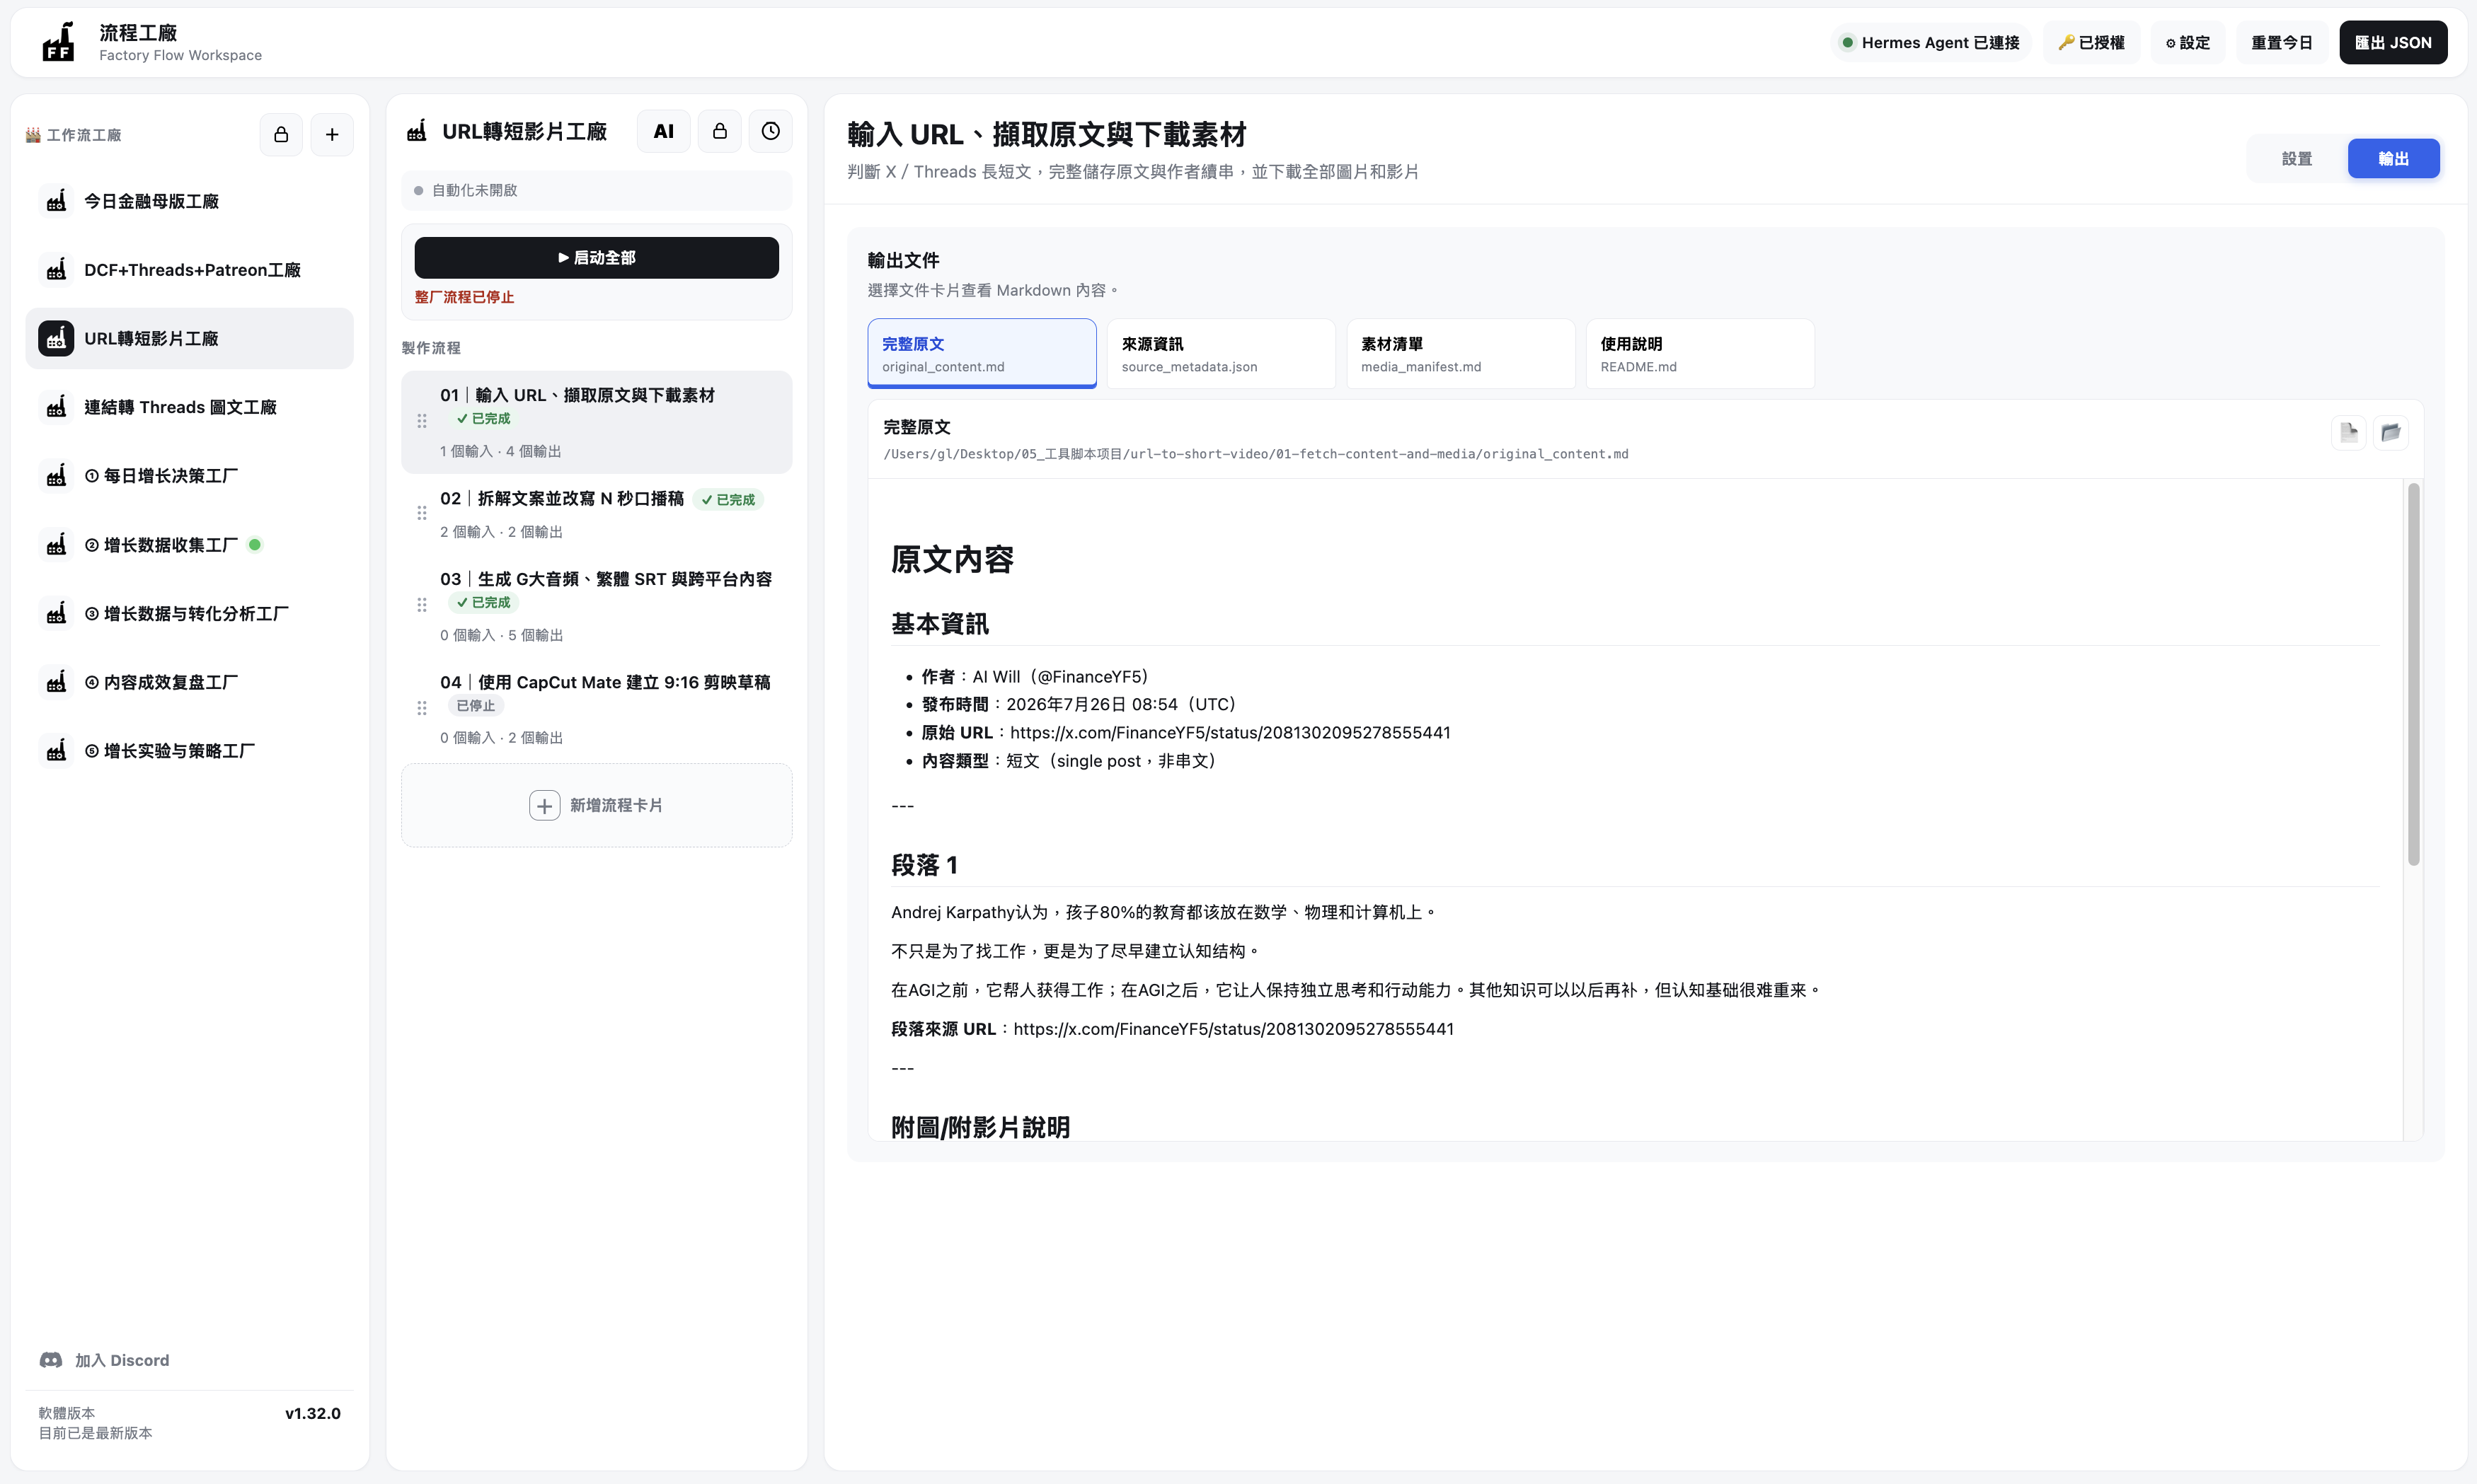2477x1484 pixels.
Task: Open step 03 生成 G大音頻、繁體 SRT
Action: (x=596, y=606)
